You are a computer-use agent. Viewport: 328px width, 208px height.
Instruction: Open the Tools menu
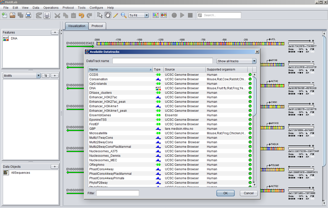click(82, 8)
